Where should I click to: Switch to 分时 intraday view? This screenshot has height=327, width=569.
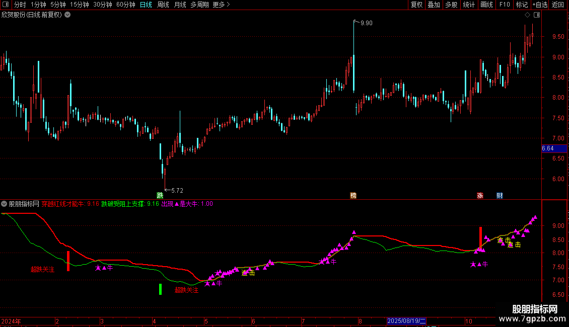point(20,5)
